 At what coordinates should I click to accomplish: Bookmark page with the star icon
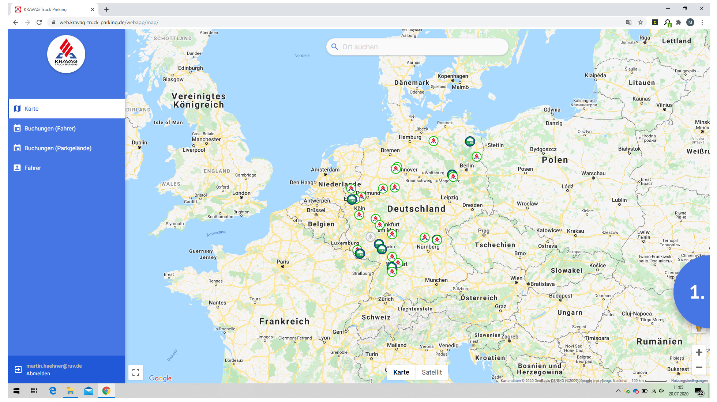[x=641, y=22]
